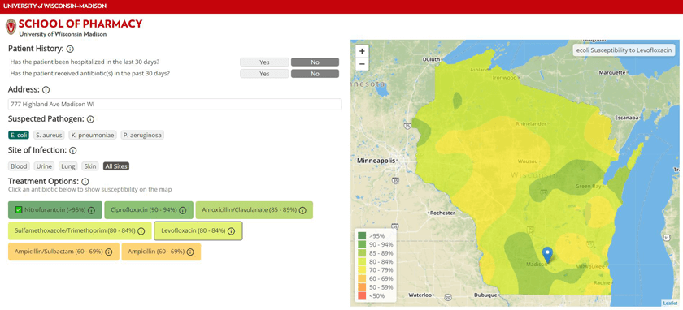The width and height of the screenshot is (683, 310).
Task: Open the Amoxicillin/Clavulanate info icon
Action: [x=302, y=210]
